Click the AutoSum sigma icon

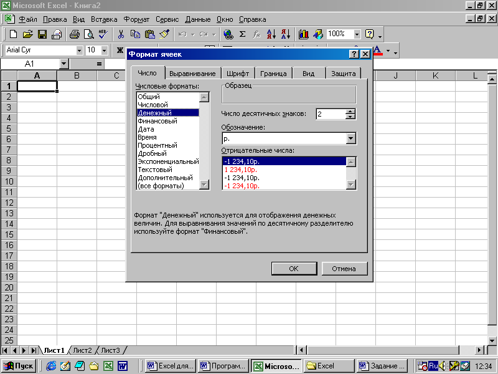pos(242,34)
